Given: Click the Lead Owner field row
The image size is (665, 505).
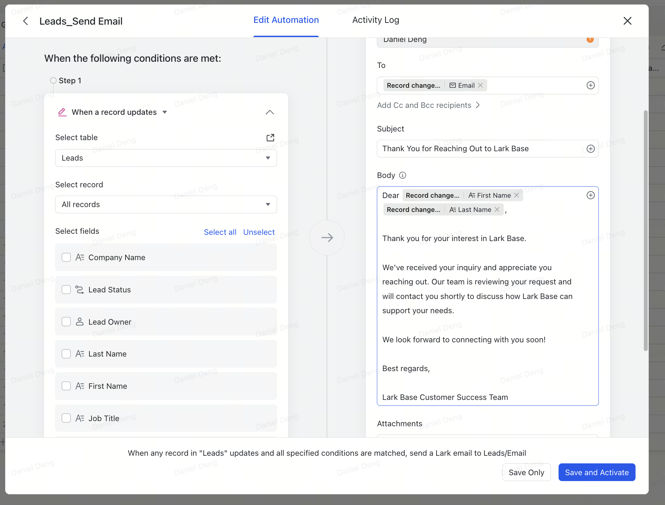Looking at the screenshot, I should pos(166,322).
